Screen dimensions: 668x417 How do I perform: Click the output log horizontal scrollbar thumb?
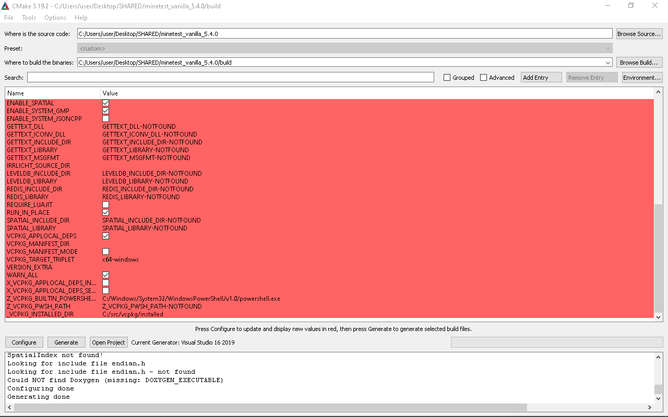tap(270, 407)
